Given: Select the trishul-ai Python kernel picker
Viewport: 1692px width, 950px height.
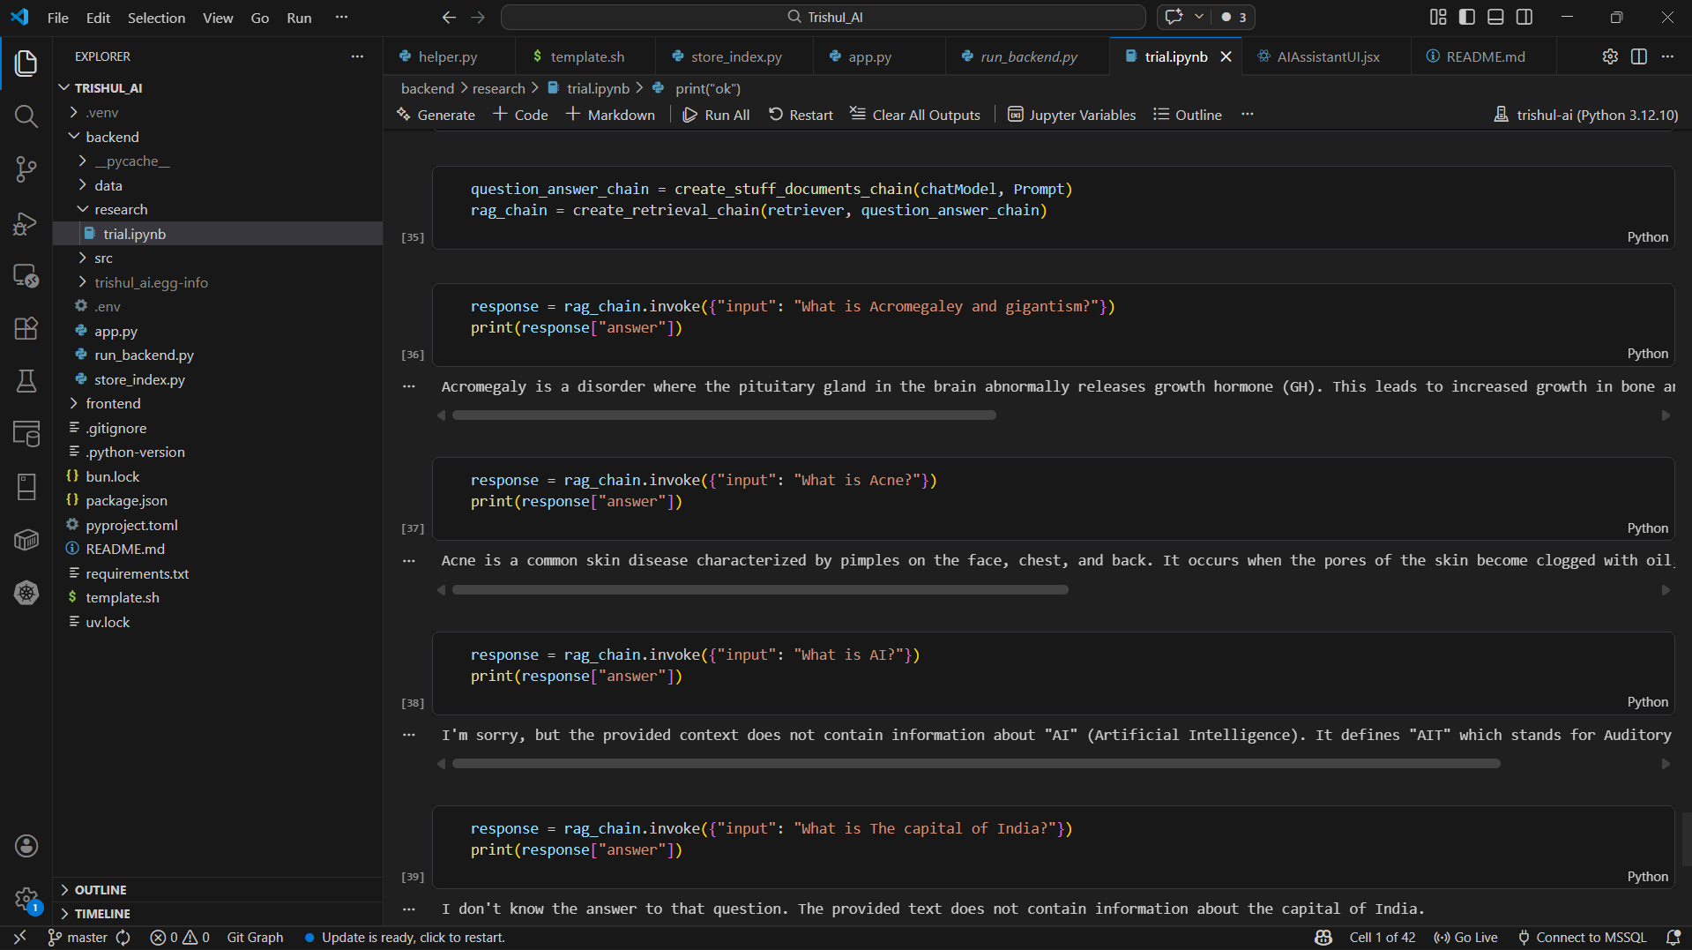Looking at the screenshot, I should pos(1585,115).
